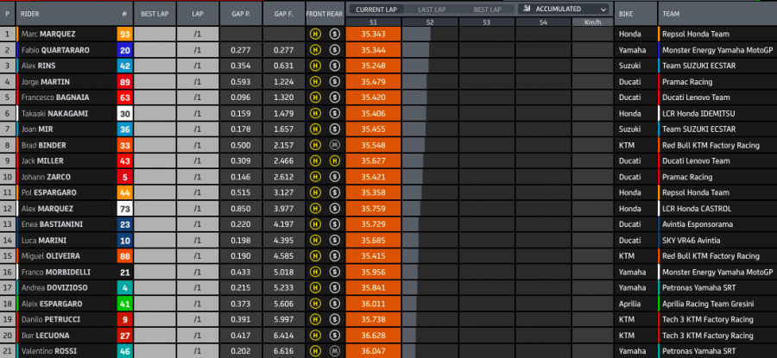Click Fabio Quartararo's soft rear tyre icon
The image size is (777, 358).
(334, 50)
